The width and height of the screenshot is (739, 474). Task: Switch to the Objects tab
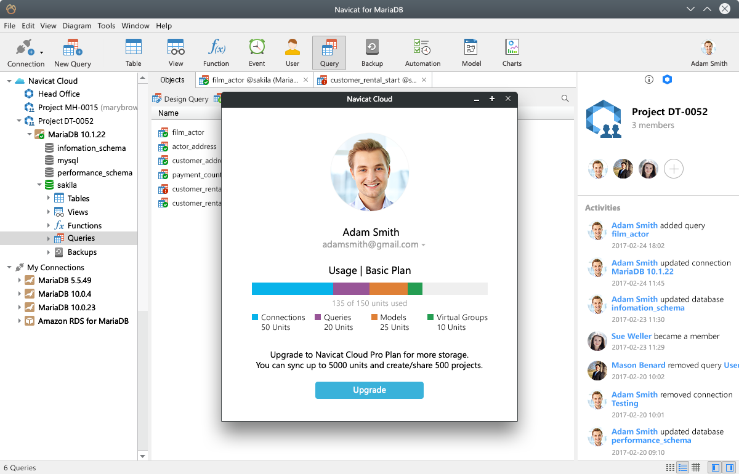[172, 80]
